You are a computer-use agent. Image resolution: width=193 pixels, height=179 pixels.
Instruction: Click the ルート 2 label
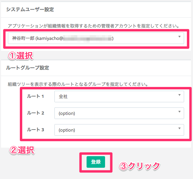click(36, 113)
